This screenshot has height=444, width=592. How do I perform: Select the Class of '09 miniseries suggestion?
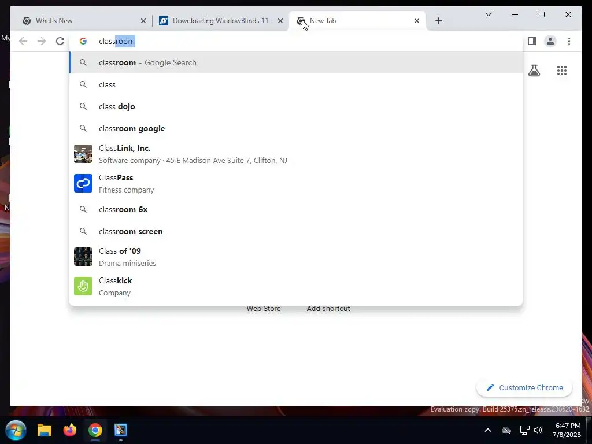296,257
